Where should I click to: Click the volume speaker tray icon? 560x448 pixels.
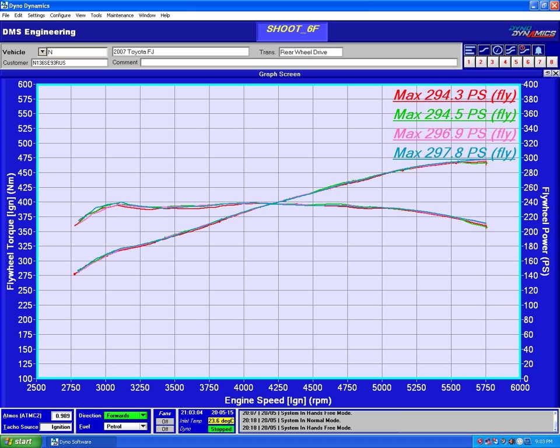pyautogui.click(x=511, y=442)
